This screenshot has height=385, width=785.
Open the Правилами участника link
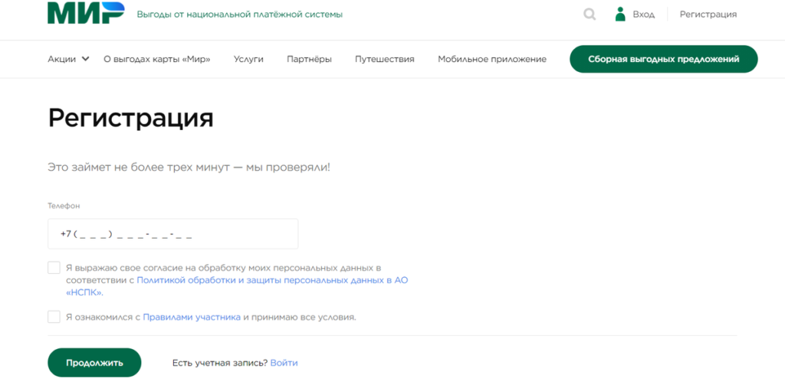point(192,317)
